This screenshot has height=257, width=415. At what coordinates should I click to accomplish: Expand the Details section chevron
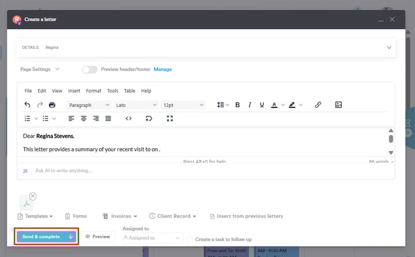tap(389, 47)
